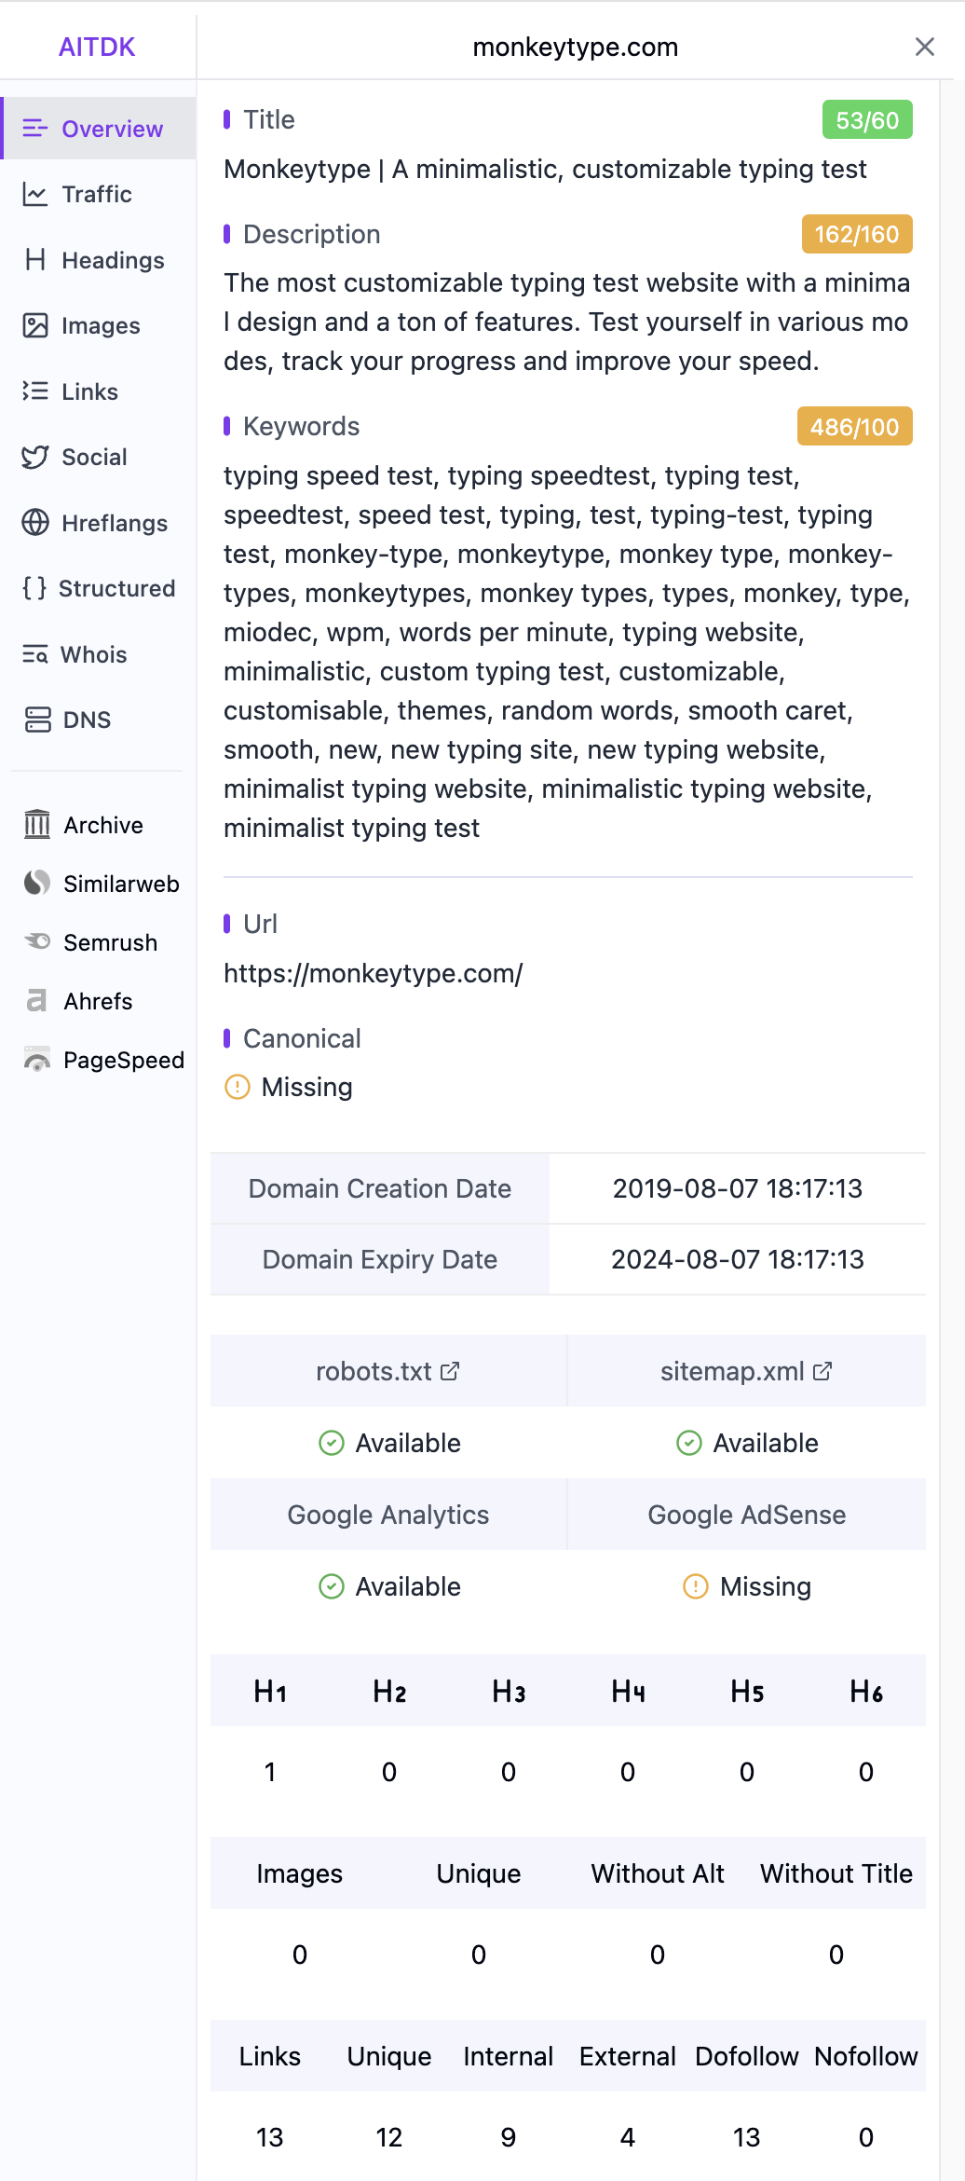Click external-link icon beside sitemap.xml
This screenshot has height=2181, width=965.
coord(822,1371)
